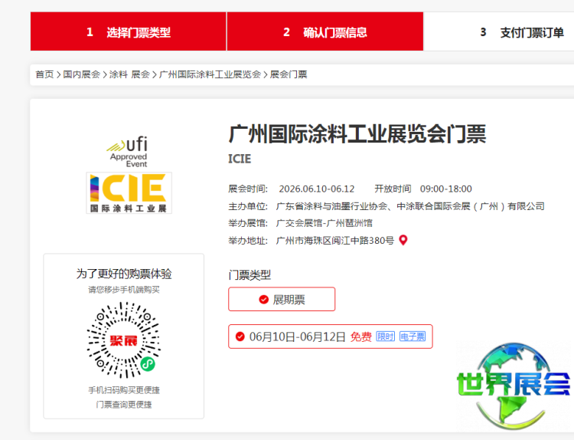Screen dimensions: 574x440
Task: Open 国内展会 breadcrumb link
Action: tap(81, 74)
